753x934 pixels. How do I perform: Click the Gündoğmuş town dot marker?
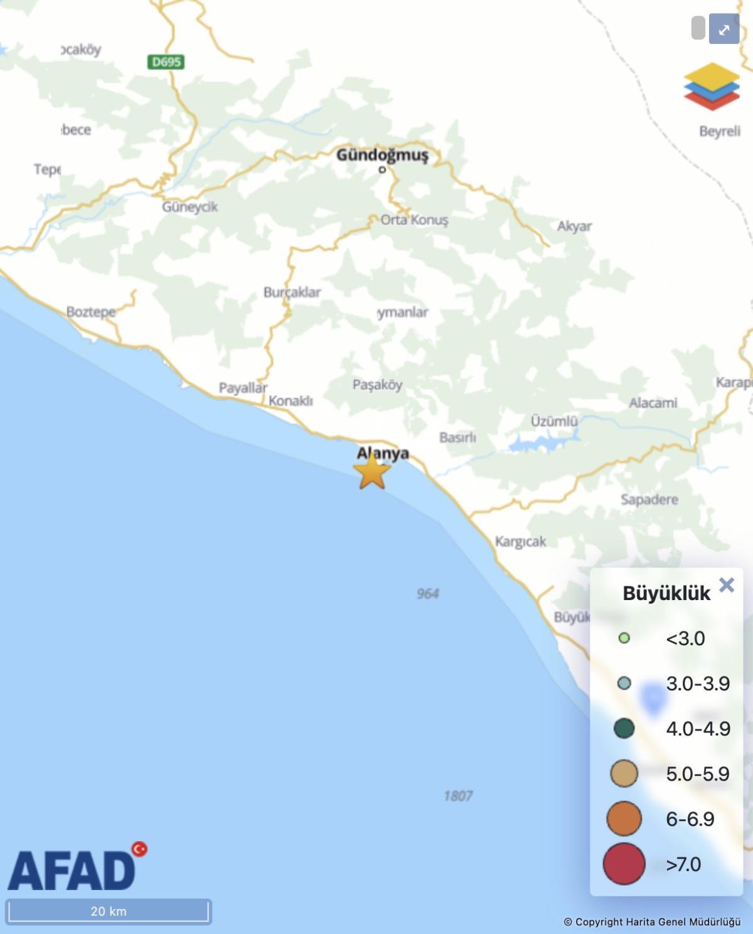pos(382,169)
